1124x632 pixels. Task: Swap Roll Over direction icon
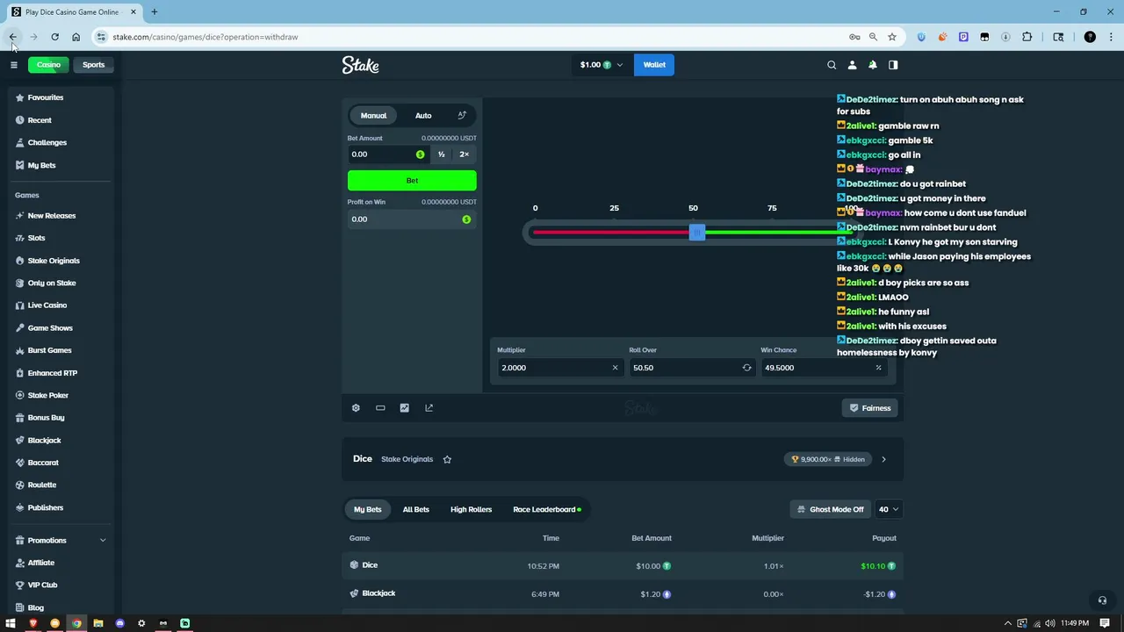point(746,368)
